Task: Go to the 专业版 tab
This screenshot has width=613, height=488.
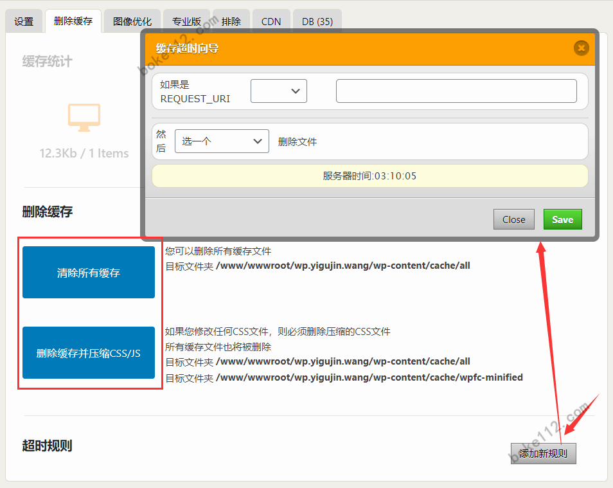Action: [x=186, y=21]
